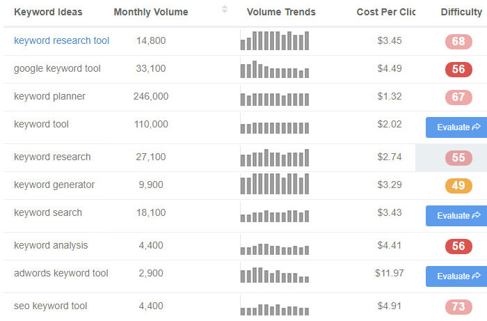Click Evaluate button for adwords keyword tool

click(457, 276)
